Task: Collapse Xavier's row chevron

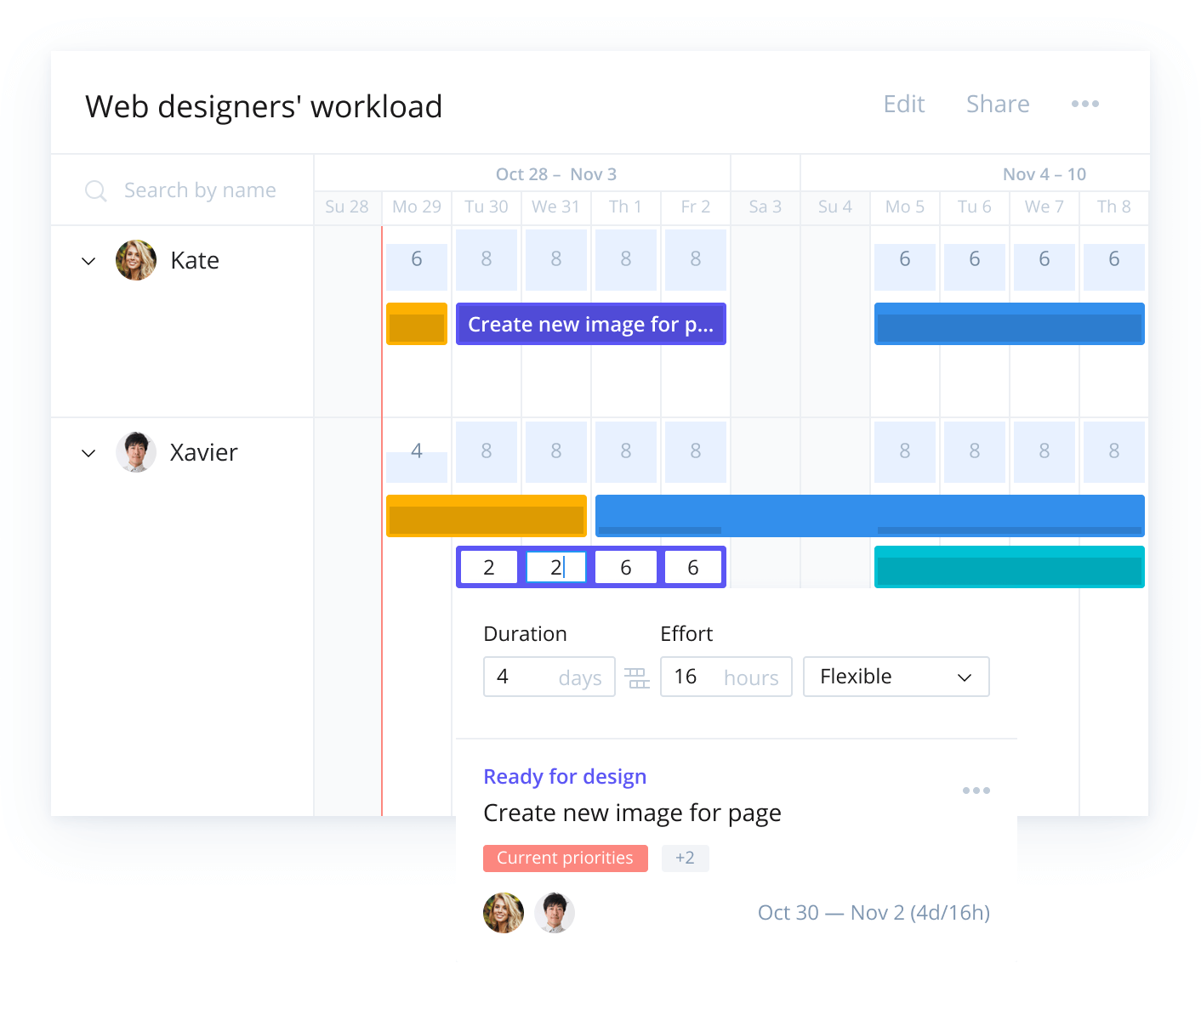Action: (x=88, y=453)
